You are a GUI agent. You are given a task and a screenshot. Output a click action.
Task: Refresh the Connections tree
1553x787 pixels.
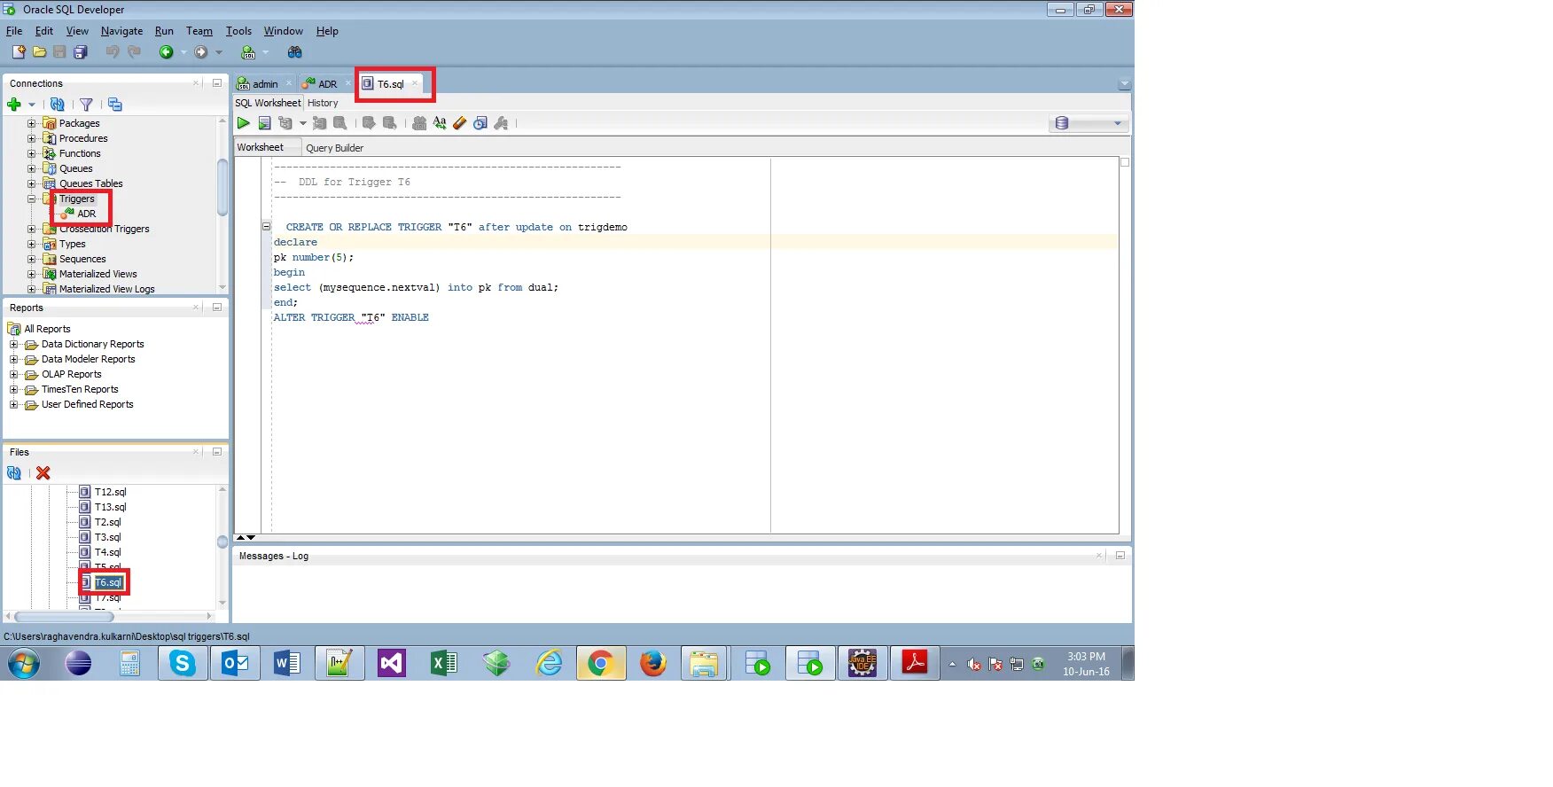click(x=58, y=105)
